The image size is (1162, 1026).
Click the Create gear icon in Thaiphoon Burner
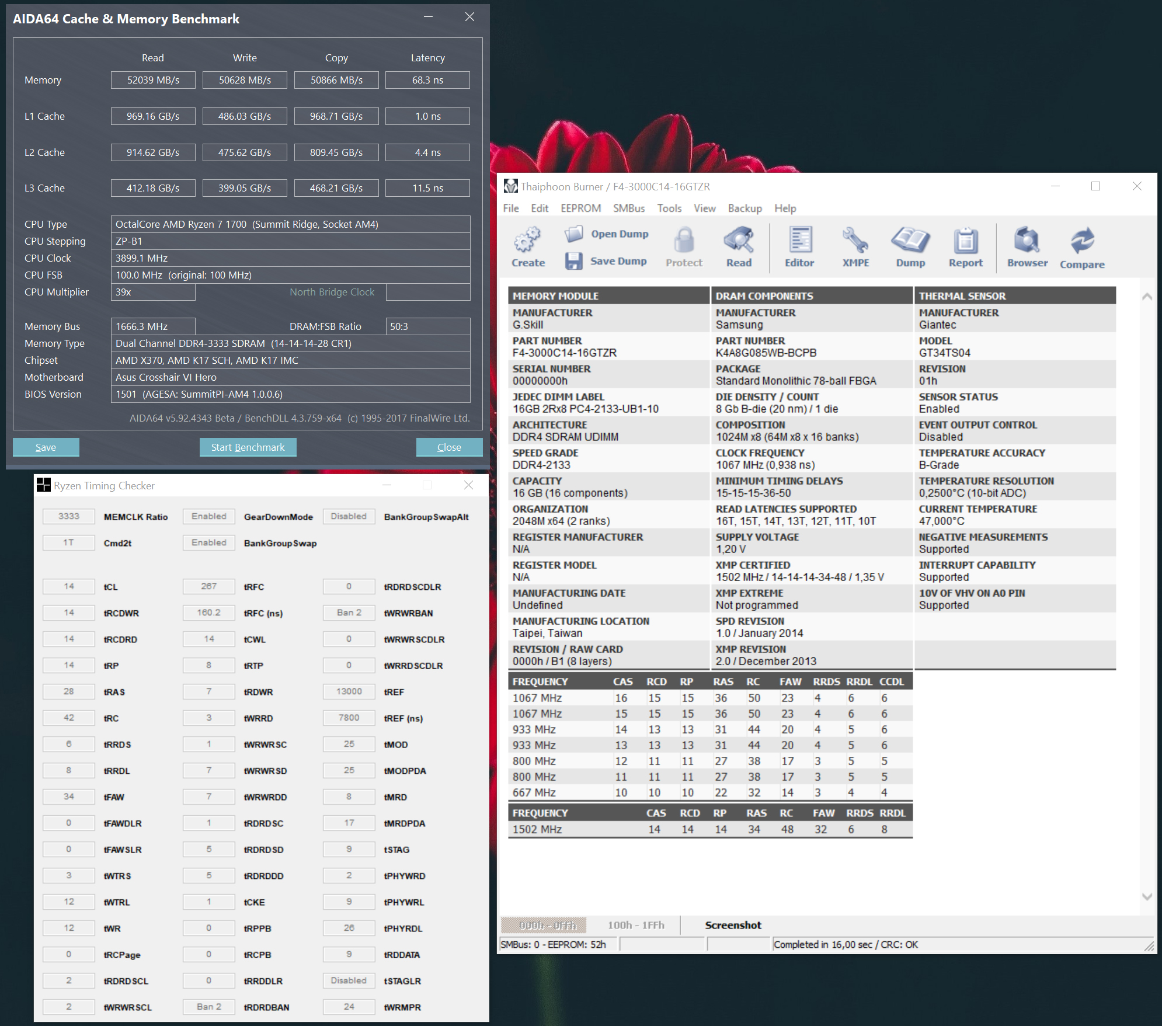(527, 240)
